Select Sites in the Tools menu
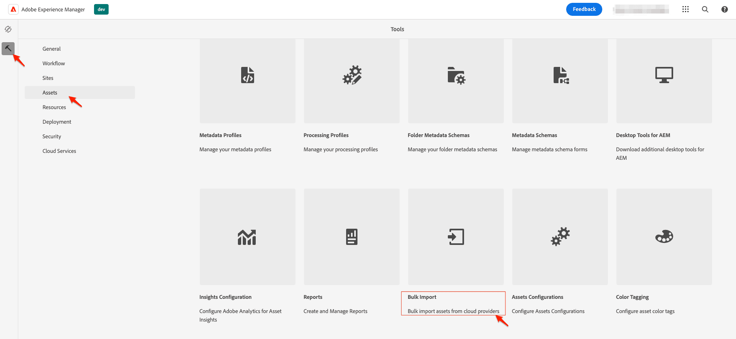 click(x=80, y=78)
